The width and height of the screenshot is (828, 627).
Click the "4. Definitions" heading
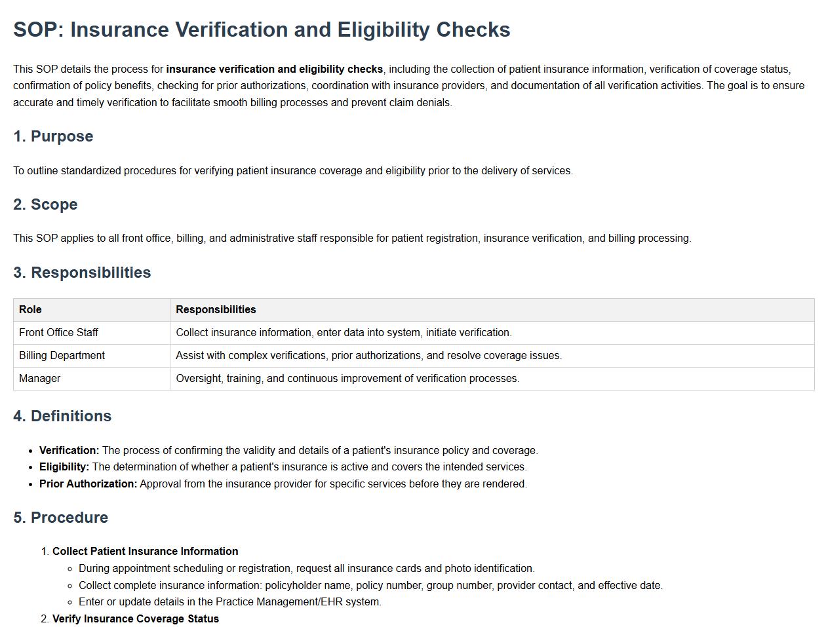(x=62, y=416)
